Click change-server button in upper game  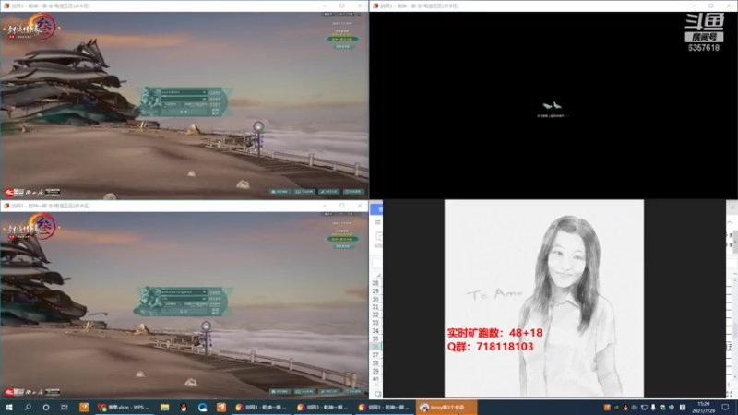click(342, 46)
